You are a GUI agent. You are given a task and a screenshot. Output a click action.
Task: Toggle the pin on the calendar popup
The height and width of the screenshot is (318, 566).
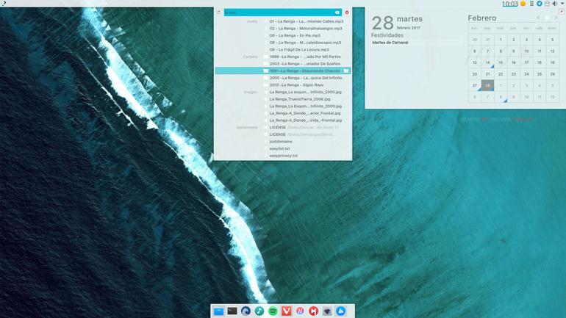click(x=562, y=12)
